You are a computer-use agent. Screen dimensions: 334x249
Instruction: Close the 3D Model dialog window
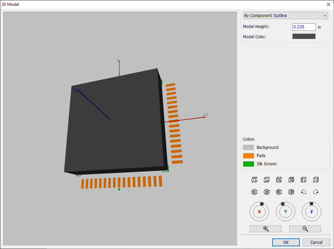329,4
